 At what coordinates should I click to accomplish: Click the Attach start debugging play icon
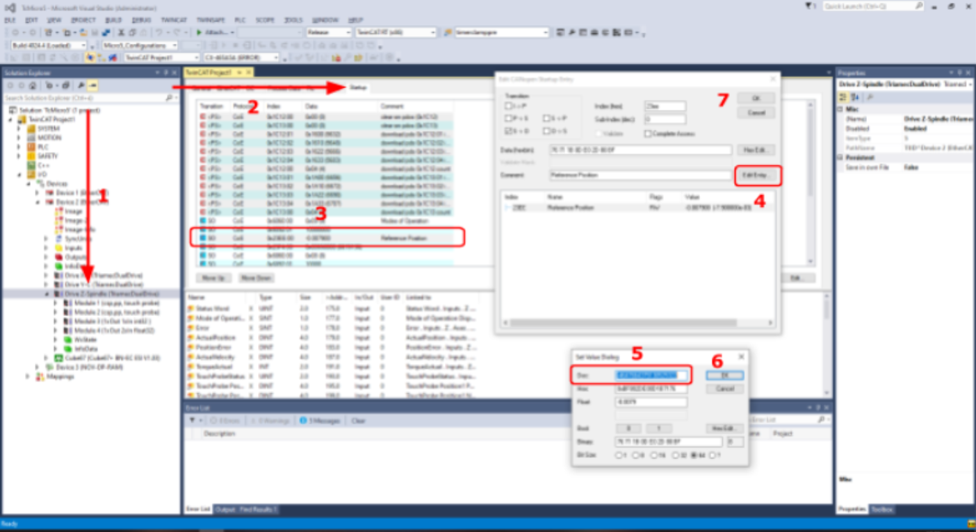[x=200, y=33]
